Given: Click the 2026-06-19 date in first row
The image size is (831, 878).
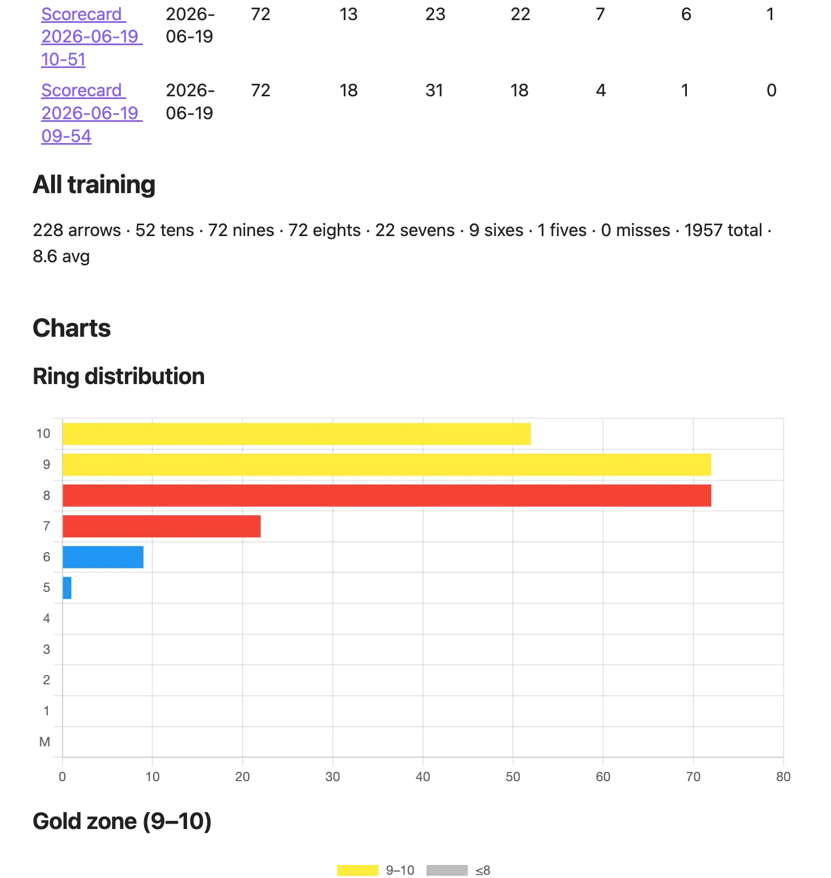Looking at the screenshot, I should click(190, 25).
